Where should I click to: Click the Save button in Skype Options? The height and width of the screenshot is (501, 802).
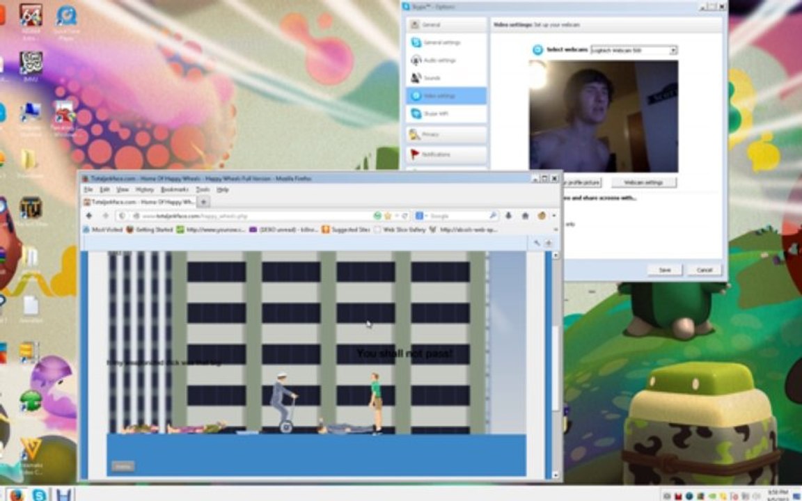coord(664,270)
